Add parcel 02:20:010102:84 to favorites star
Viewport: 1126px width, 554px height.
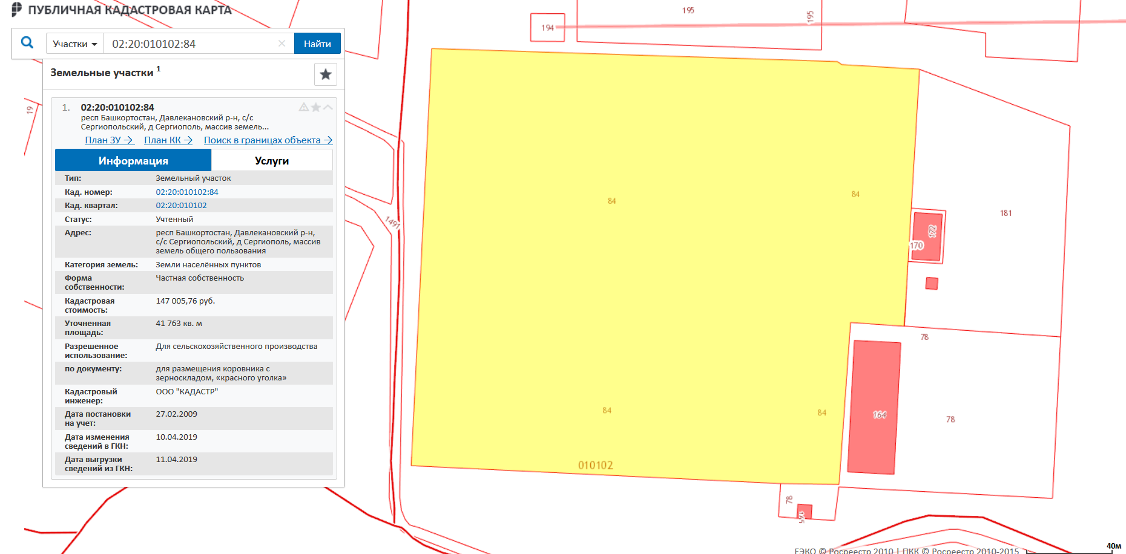315,107
